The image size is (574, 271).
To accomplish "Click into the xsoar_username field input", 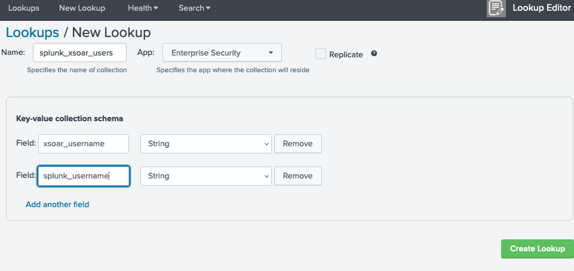I will point(84,144).
